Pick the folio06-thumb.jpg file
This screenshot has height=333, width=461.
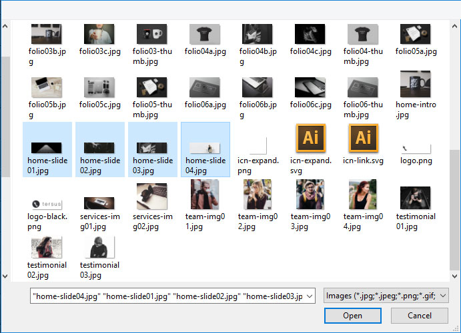tap(363, 98)
